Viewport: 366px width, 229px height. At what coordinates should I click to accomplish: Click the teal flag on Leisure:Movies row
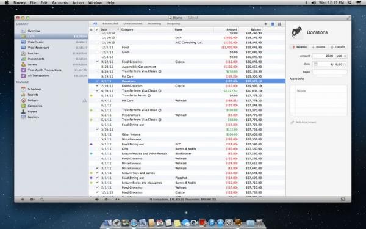pyautogui.click(x=91, y=153)
